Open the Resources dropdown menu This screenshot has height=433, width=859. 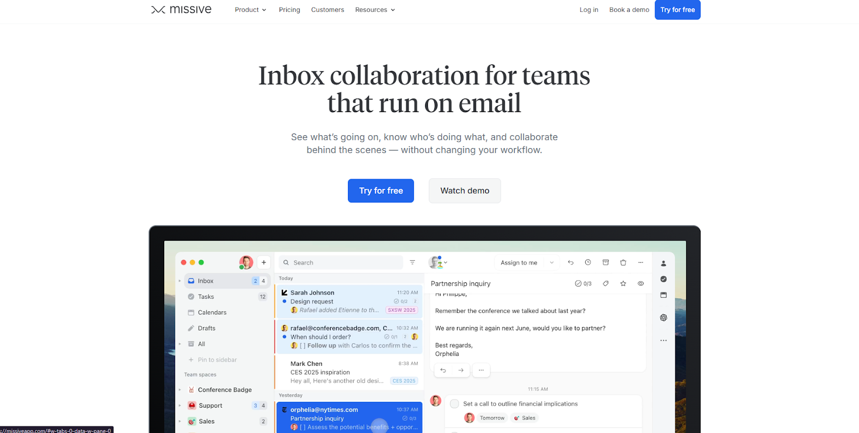click(375, 10)
